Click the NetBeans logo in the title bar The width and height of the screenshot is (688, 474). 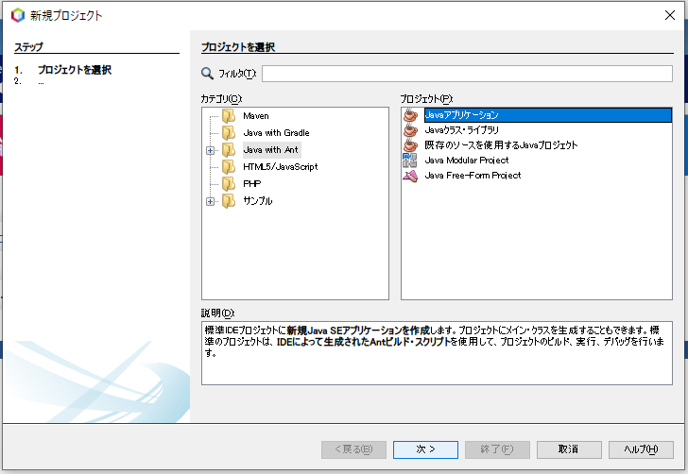point(18,15)
